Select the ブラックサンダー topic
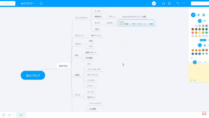This screenshot has width=209, height=118. (94, 69)
